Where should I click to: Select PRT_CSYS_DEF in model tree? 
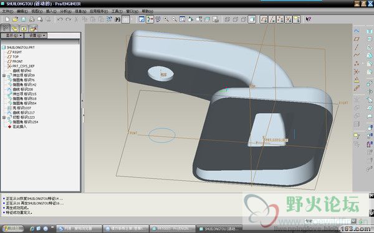pyautogui.click(x=24, y=66)
